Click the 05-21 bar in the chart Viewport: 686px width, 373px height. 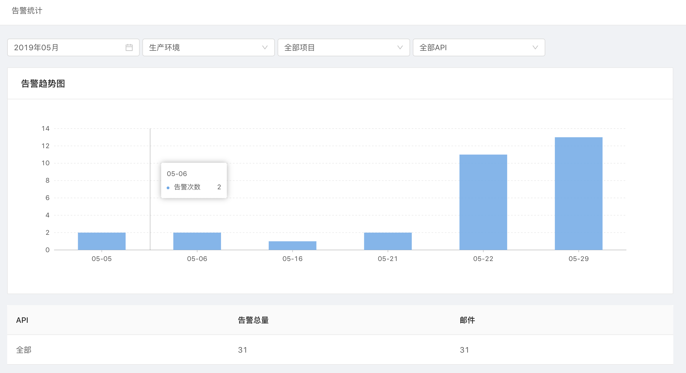[388, 241]
